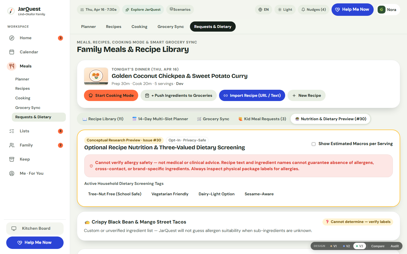Switch design to V2
Viewport: 407px width, 254px height.
(347, 246)
